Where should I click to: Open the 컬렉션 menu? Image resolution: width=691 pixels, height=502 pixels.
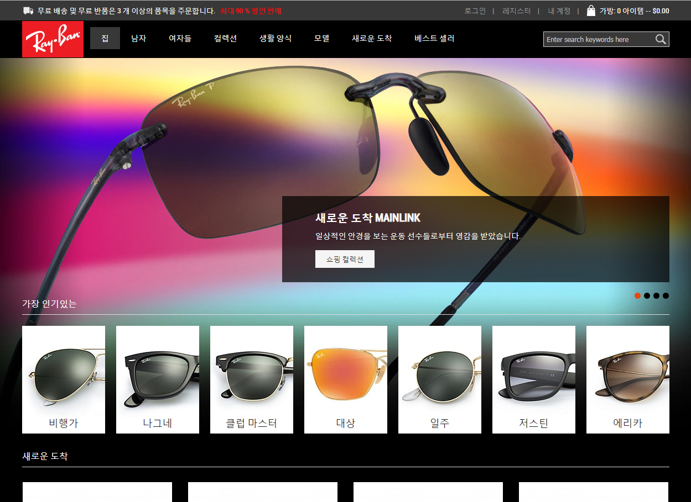click(225, 38)
